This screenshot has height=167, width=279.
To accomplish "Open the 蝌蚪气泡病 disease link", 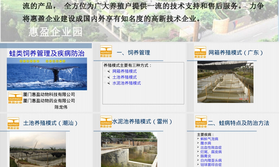I will pos(209,139).
